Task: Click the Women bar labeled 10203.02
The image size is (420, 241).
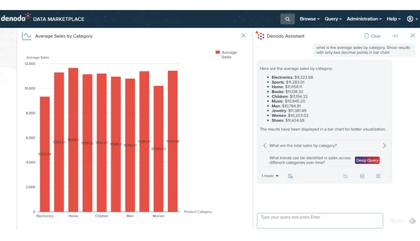Action: (x=158, y=149)
